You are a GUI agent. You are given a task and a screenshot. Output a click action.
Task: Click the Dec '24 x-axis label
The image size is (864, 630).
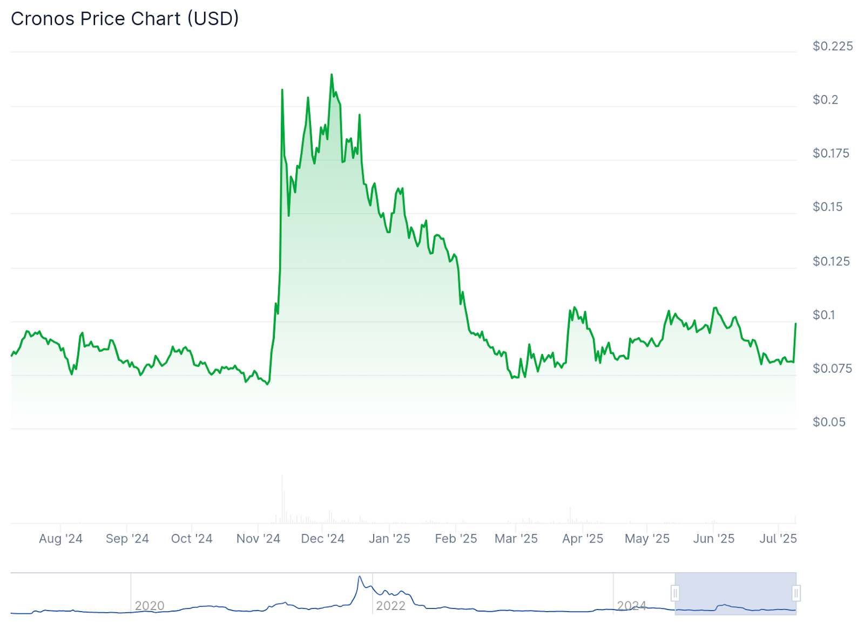pos(323,538)
